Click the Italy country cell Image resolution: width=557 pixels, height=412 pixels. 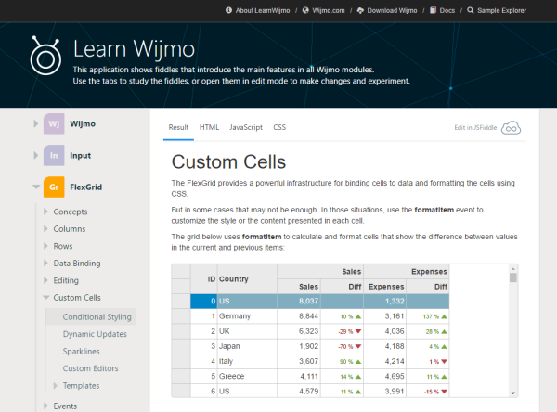[247, 361]
